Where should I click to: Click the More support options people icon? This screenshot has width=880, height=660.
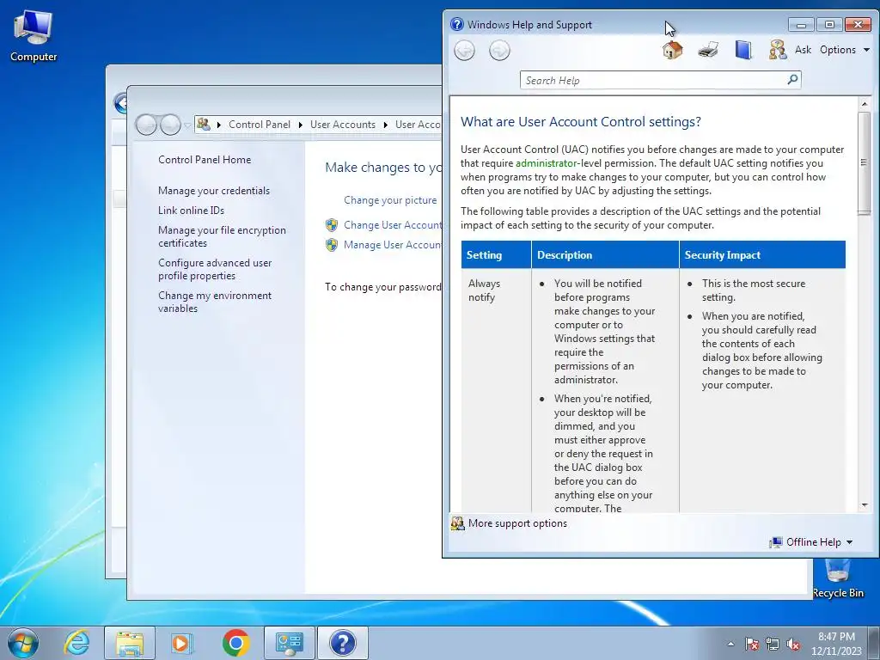point(458,523)
